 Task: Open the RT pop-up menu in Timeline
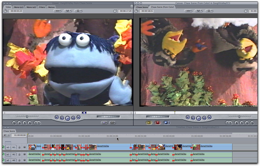point(6,135)
